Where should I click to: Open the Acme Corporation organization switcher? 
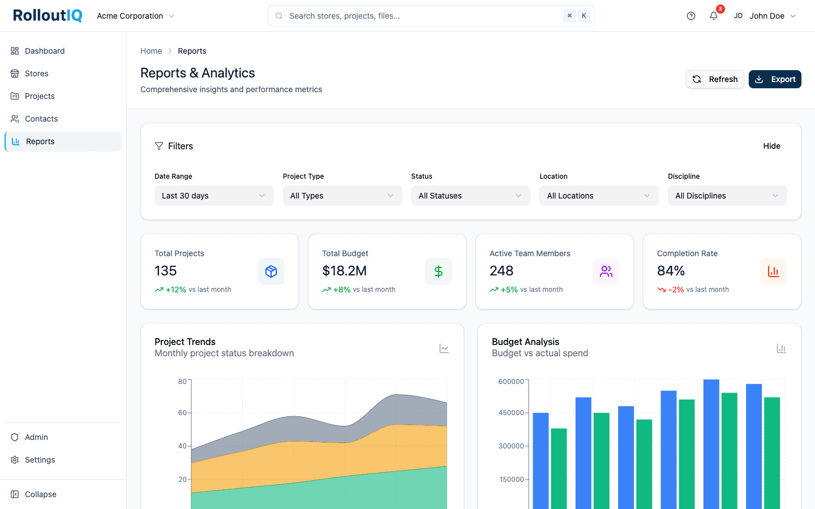[135, 15]
